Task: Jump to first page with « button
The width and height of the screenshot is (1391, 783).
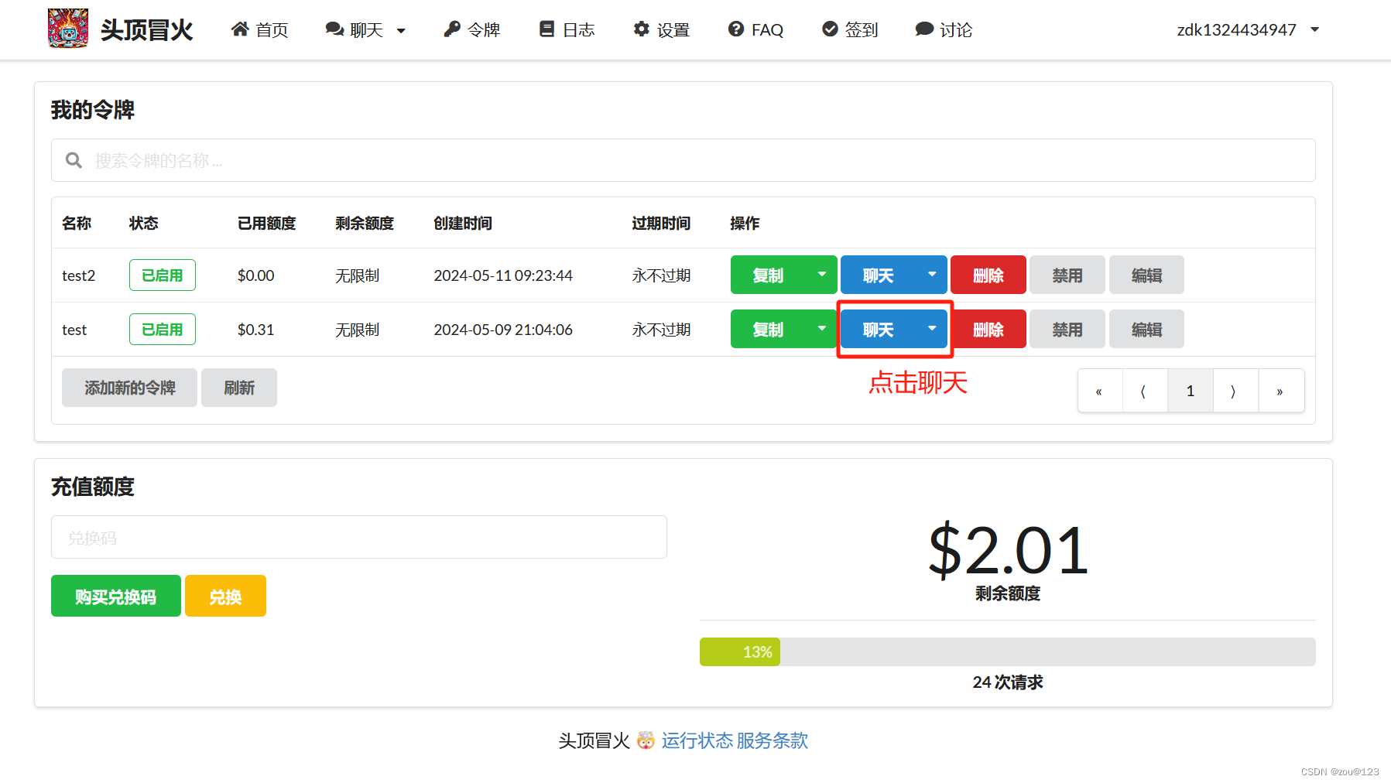Action: 1100,391
